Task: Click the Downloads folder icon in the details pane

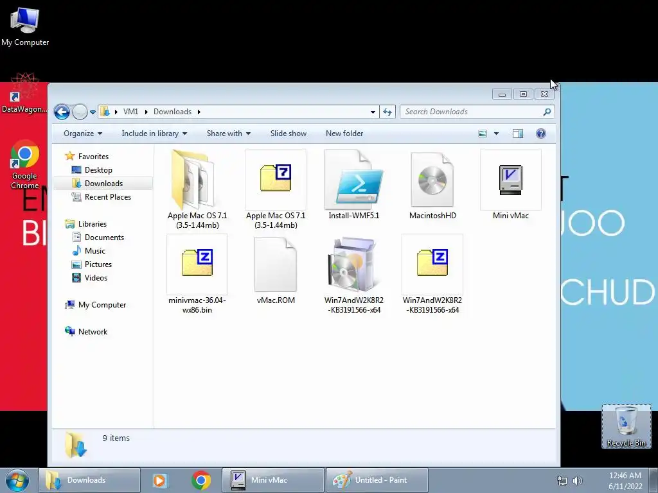Action: tap(76, 445)
